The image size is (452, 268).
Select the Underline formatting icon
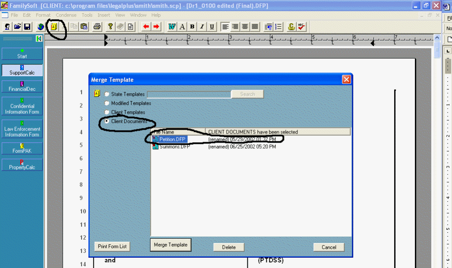pyautogui.click(x=212, y=26)
